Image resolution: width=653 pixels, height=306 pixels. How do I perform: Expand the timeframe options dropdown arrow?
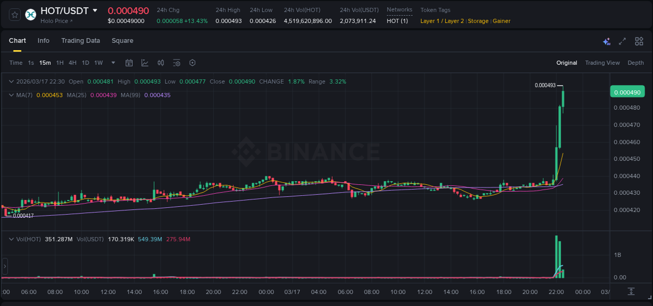(112, 63)
